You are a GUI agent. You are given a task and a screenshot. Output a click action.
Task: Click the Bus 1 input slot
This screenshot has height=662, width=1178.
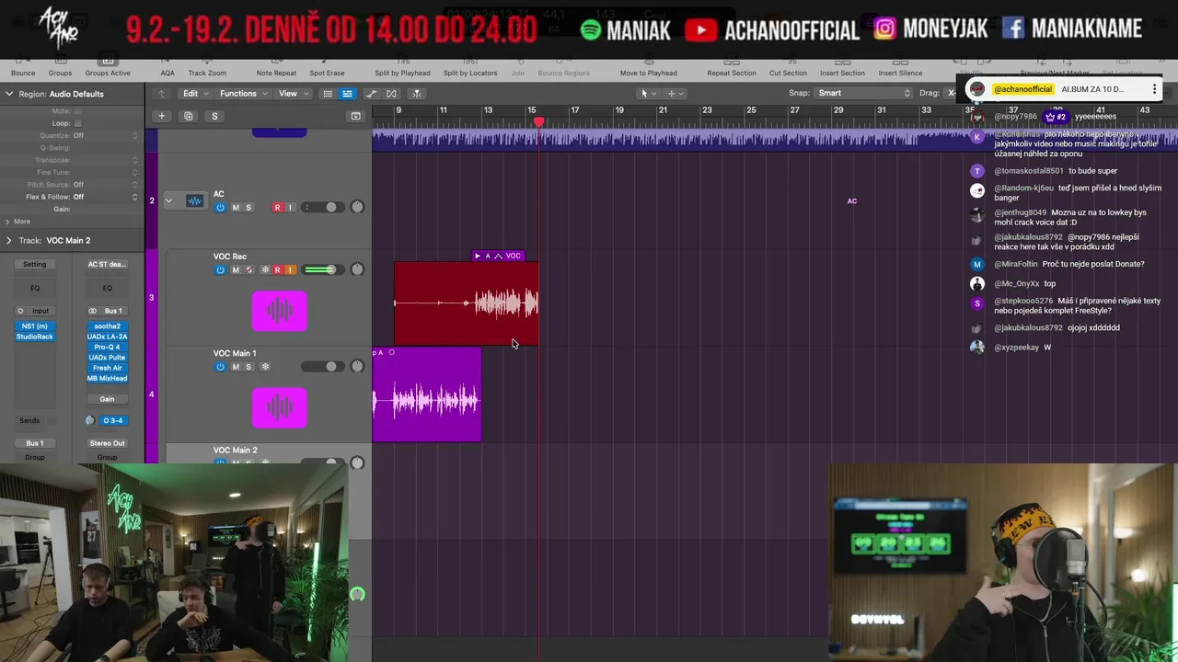[113, 311]
